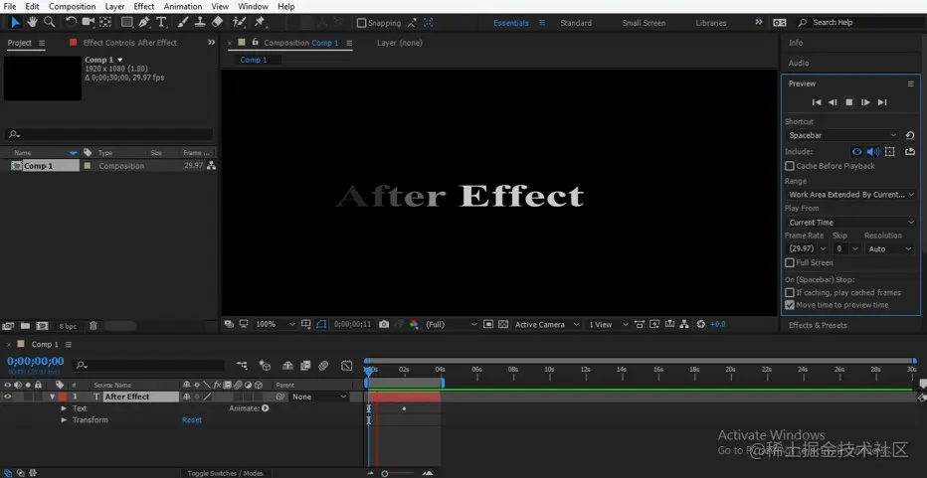Select the Zoom magnifier tool
The height and width of the screenshot is (478, 927).
click(49, 23)
